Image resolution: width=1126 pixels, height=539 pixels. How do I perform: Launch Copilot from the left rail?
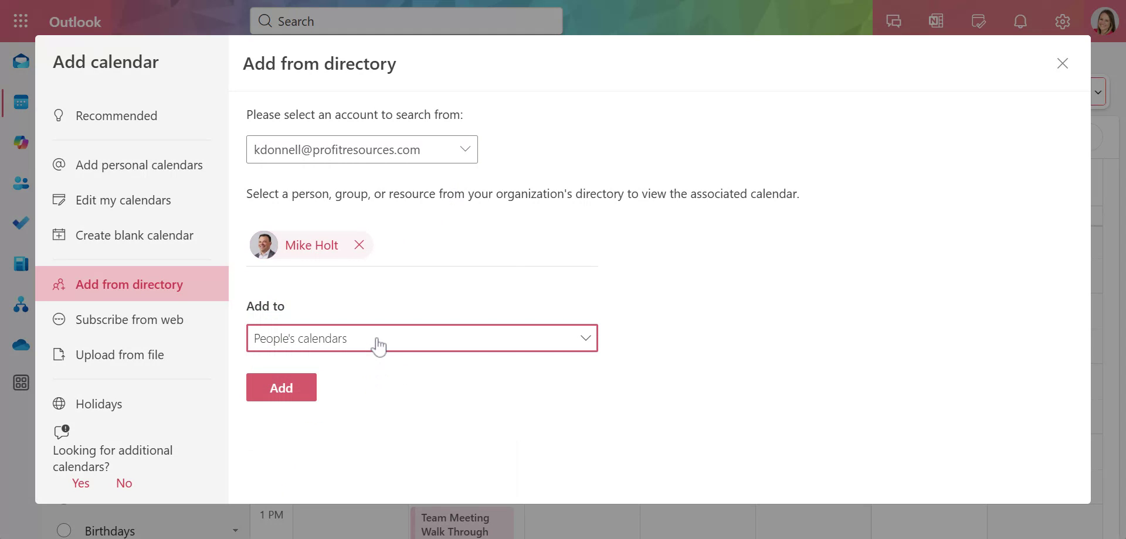coord(21,142)
